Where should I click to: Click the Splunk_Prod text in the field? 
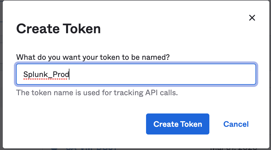(46, 74)
